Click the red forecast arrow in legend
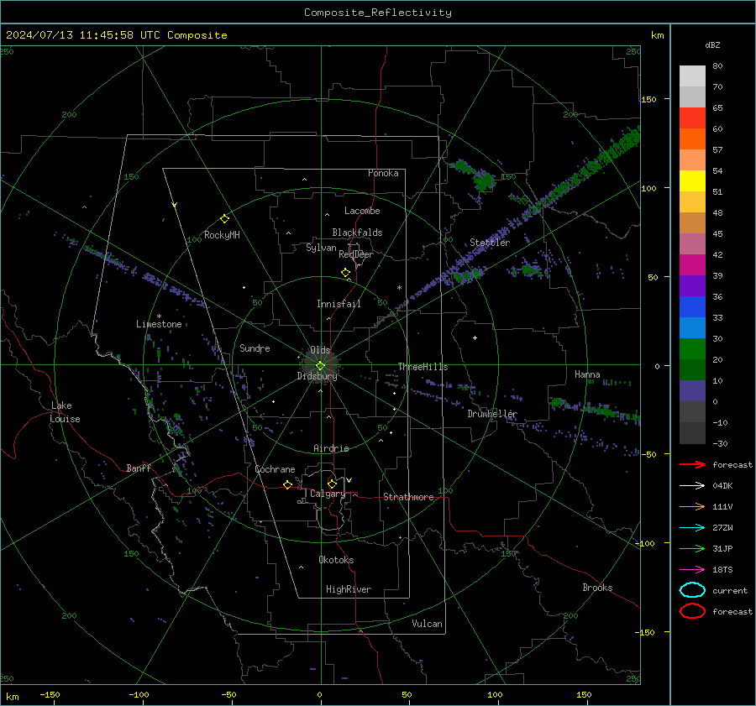 (x=692, y=464)
